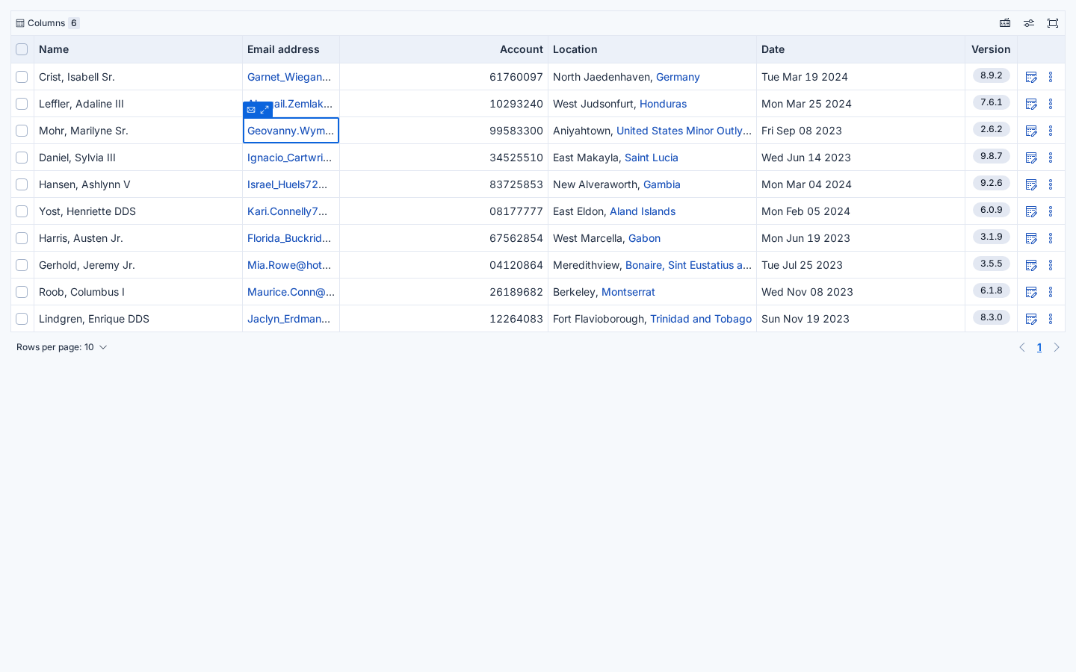Open more options for Daniel, Sylvia III
This screenshot has height=672, width=1076.
tap(1051, 158)
